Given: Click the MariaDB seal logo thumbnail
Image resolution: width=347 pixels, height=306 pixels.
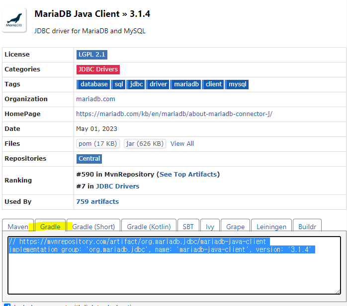Looking at the screenshot, I should pyautogui.click(x=14, y=20).
